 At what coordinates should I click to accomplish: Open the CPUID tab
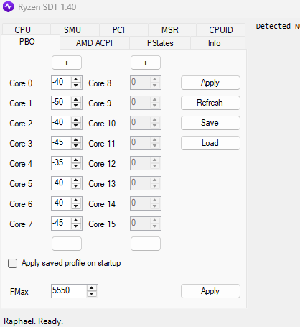[221, 30]
